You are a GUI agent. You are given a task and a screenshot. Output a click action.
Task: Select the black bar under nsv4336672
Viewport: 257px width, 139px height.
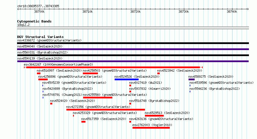click(133, 43)
